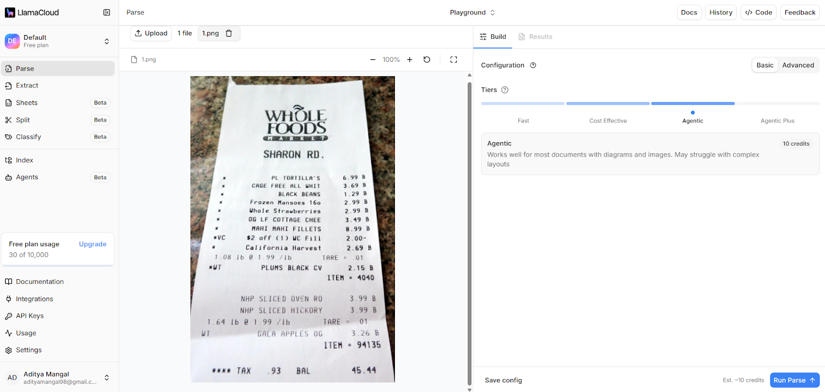
Task: Select the Agentic tier
Action: tap(692, 121)
